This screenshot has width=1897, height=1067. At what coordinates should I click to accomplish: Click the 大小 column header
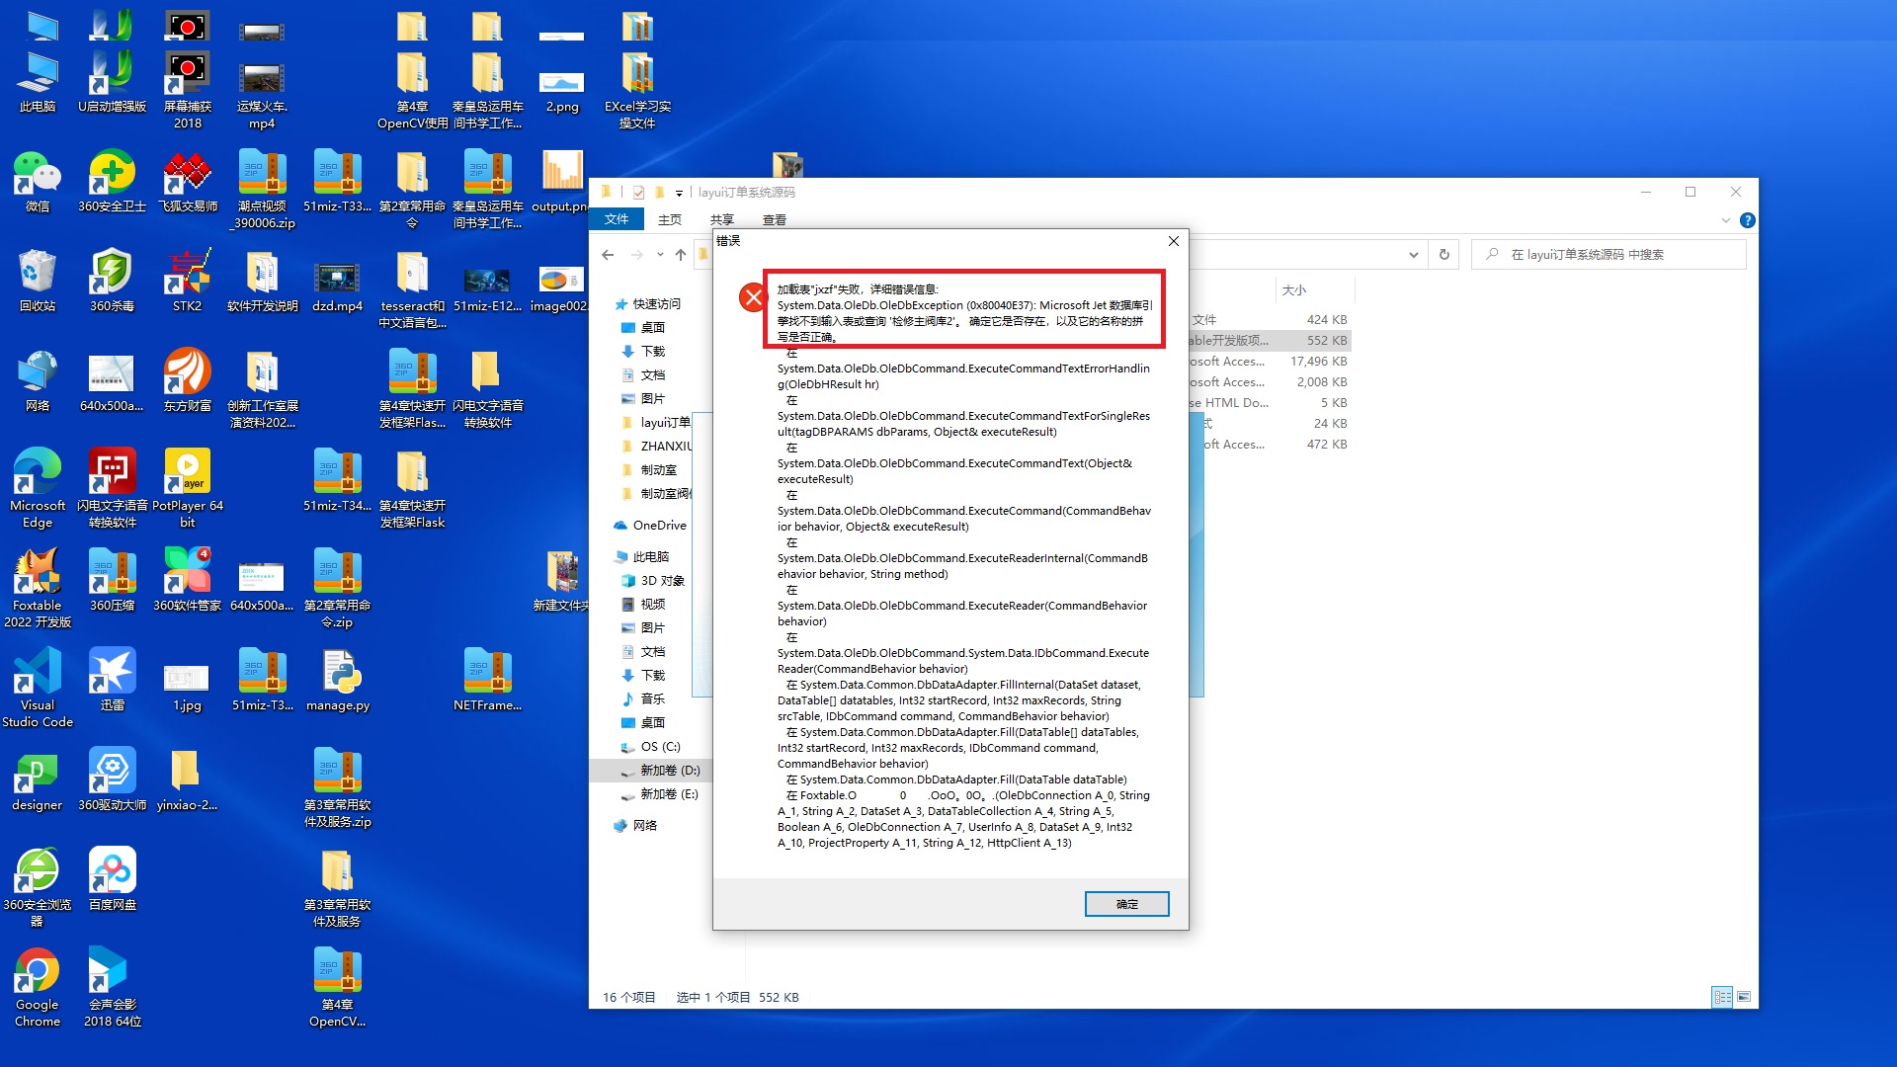click(x=1294, y=290)
